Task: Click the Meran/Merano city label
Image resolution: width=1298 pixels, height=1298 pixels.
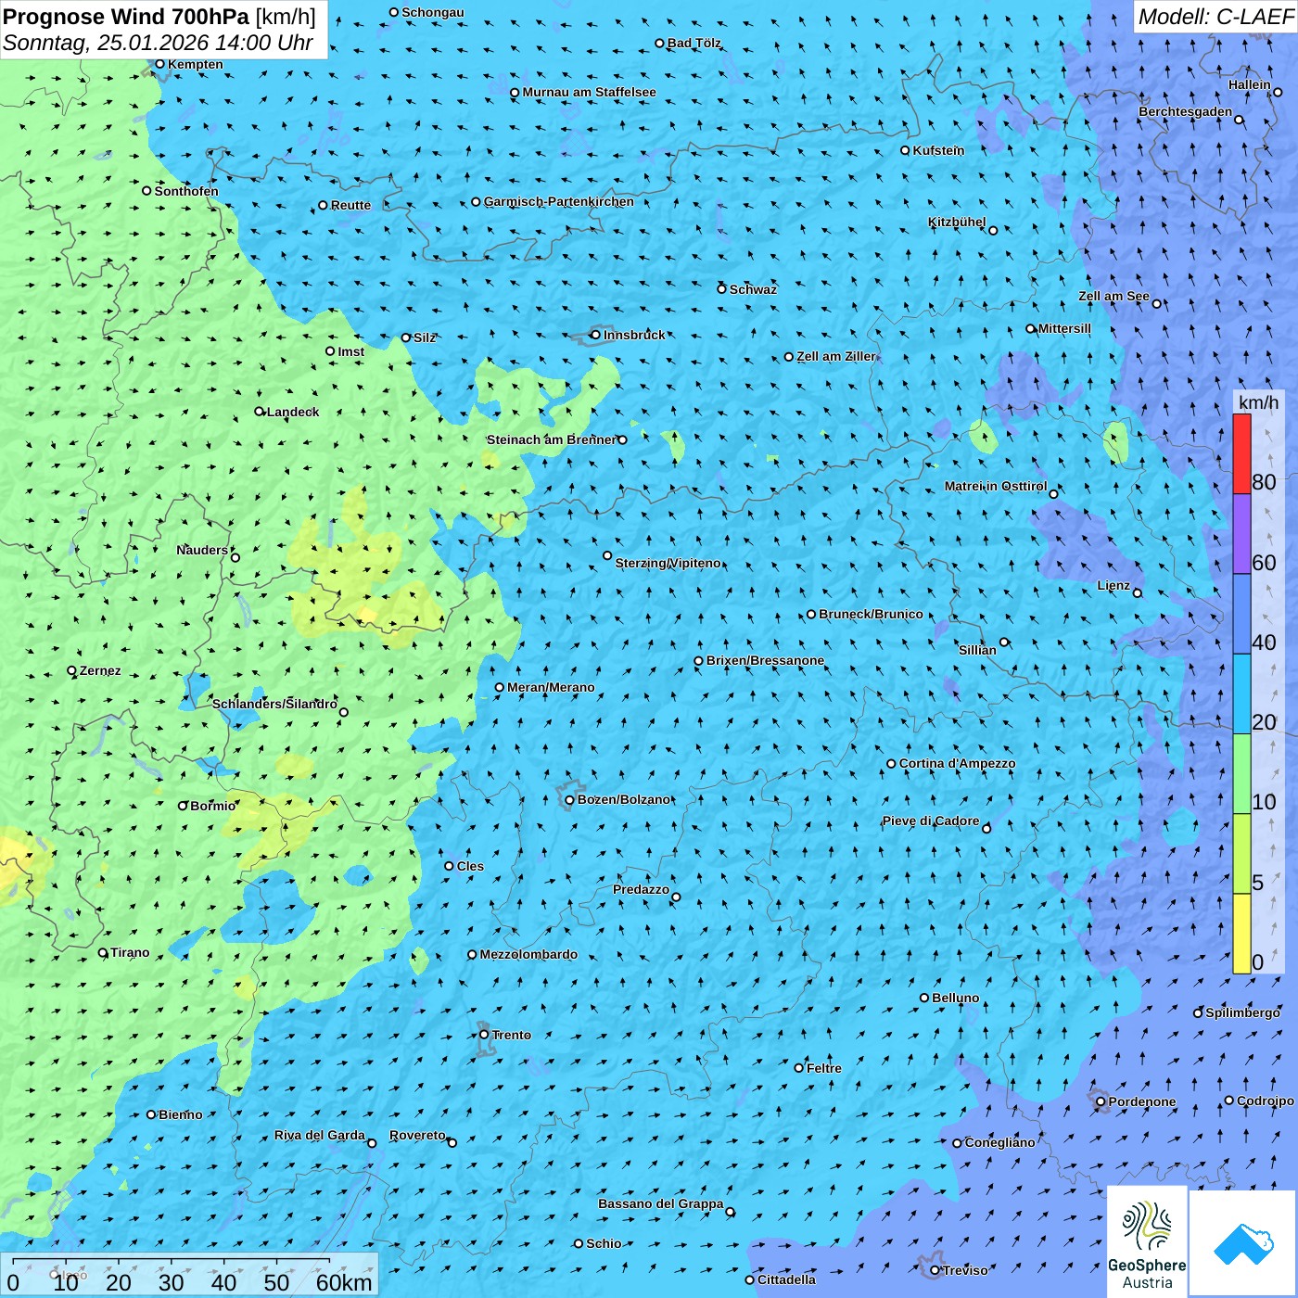Action: pos(551,687)
